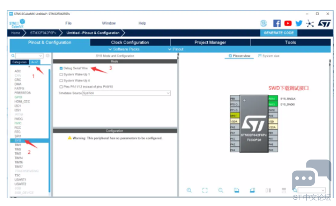Click the yellow NRST pin

pos(235,116)
